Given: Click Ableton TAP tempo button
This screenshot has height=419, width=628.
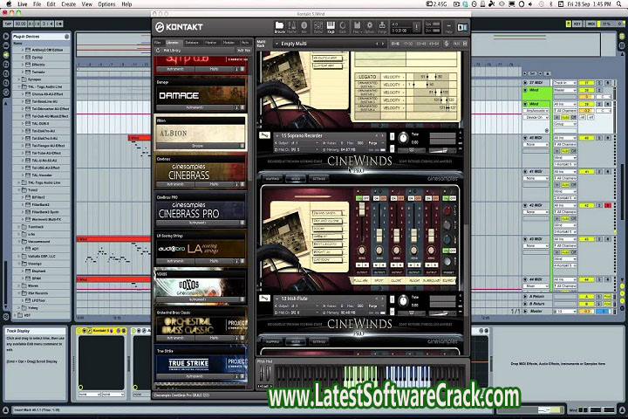Looking at the screenshot, I should point(8,24).
